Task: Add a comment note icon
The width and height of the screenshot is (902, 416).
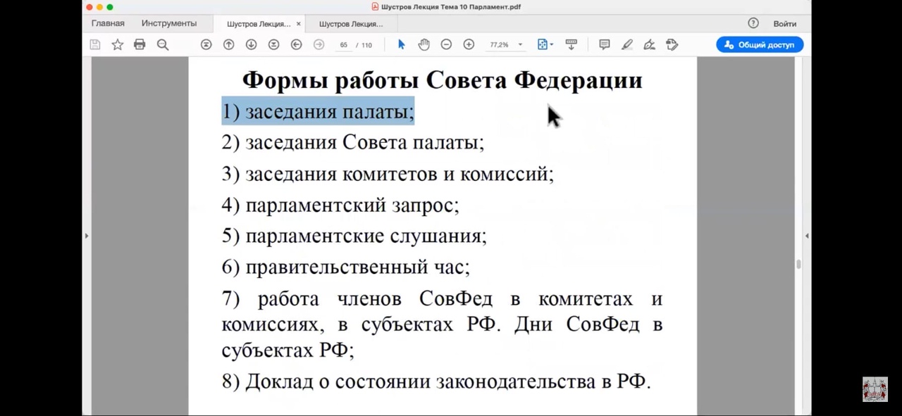Action: [x=605, y=44]
